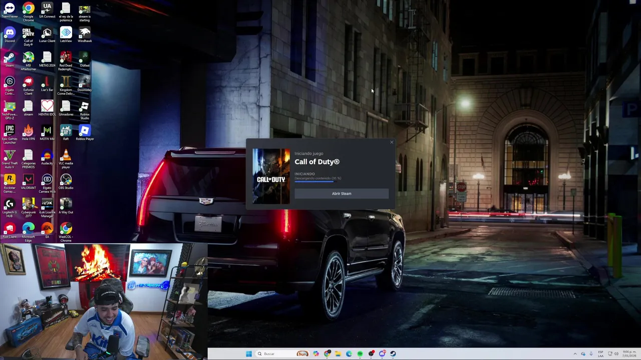Select the Raft desktop shortcut
Viewport: 641px width, 360px height.
point(66,132)
